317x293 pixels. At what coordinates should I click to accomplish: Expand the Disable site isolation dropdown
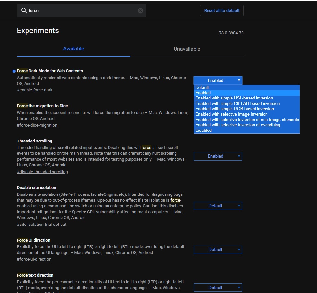tap(218, 206)
